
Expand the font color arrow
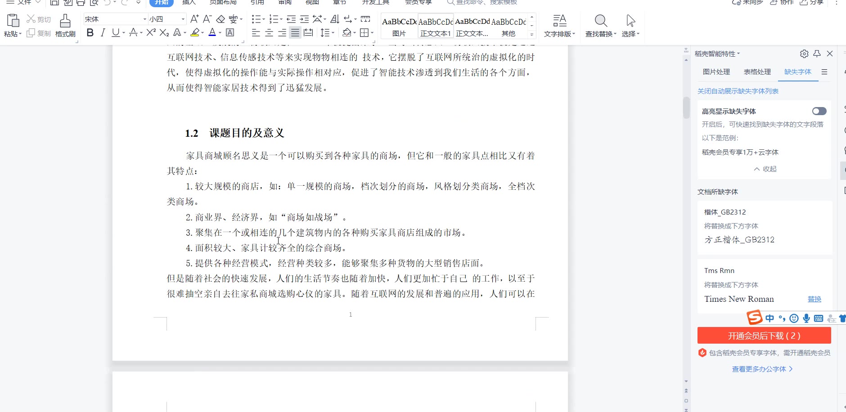tap(220, 33)
